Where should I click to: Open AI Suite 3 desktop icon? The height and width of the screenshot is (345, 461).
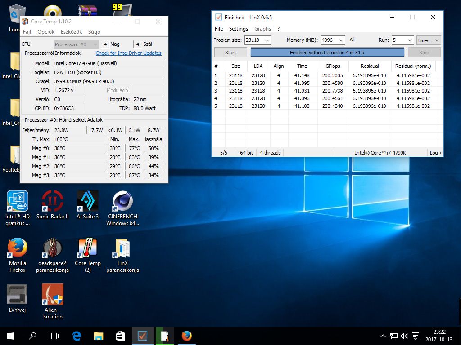pos(88,205)
